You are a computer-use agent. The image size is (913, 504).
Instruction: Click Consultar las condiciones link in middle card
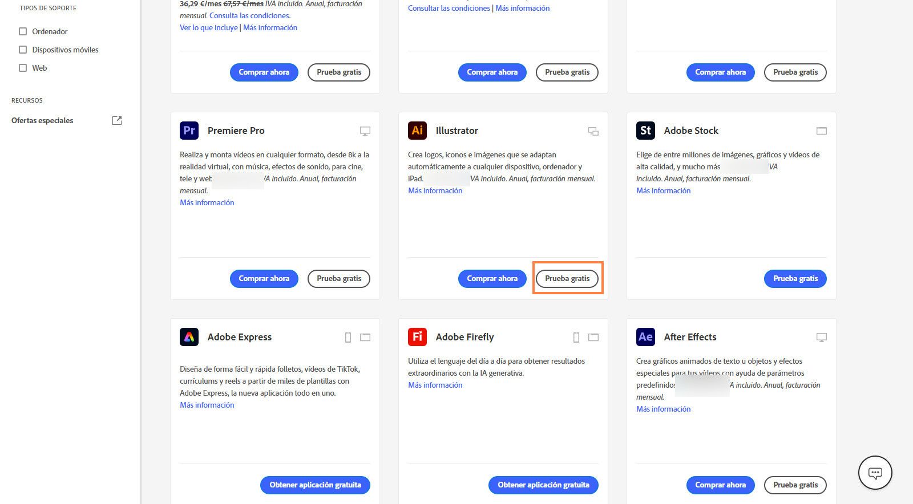[449, 8]
